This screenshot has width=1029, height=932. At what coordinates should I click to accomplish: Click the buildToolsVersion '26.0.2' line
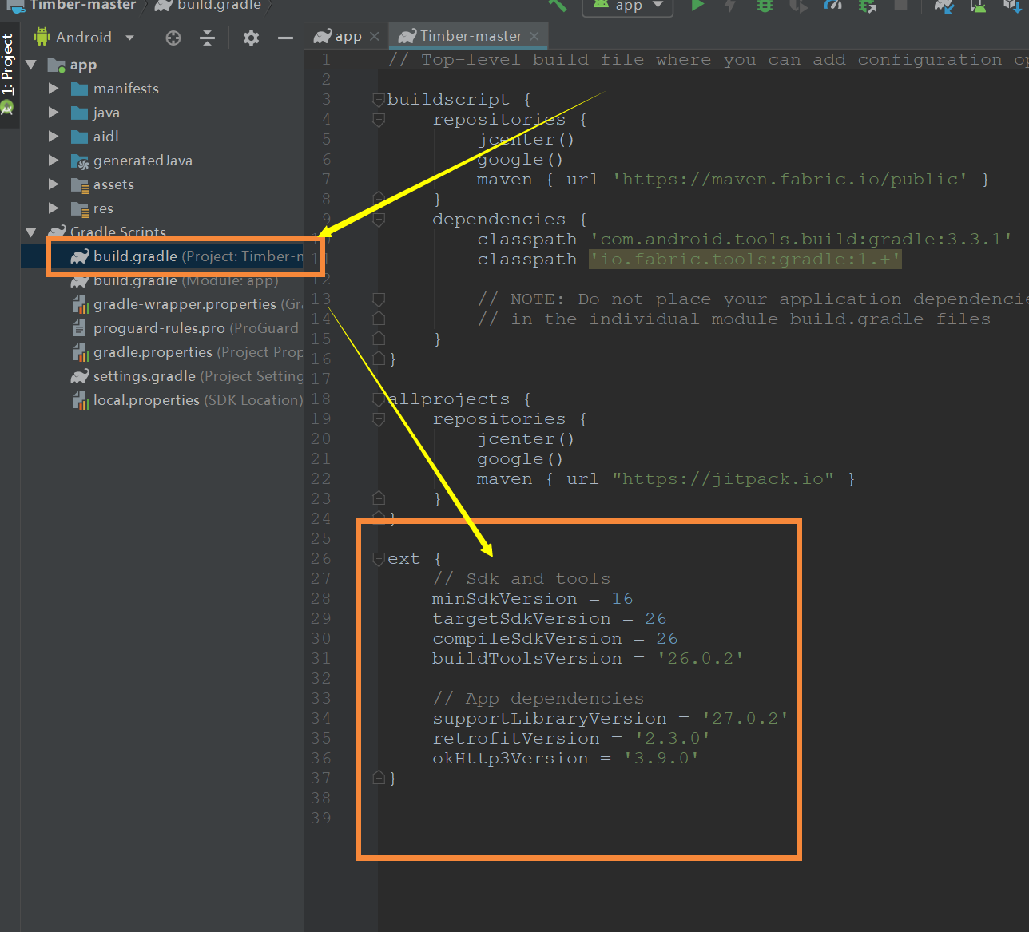(x=588, y=659)
